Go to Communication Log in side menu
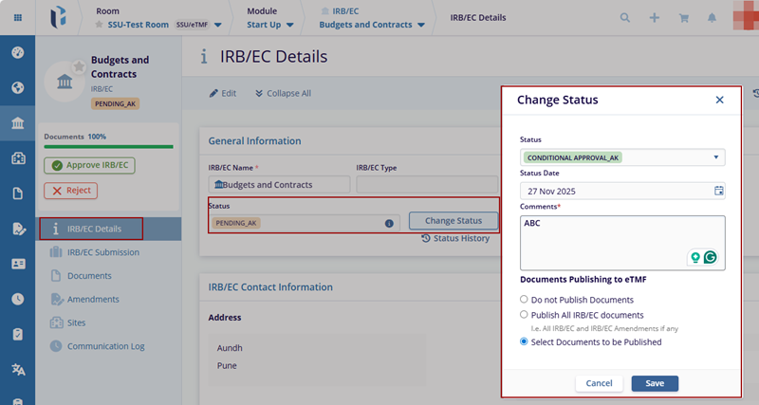The width and height of the screenshot is (759, 405). [105, 346]
